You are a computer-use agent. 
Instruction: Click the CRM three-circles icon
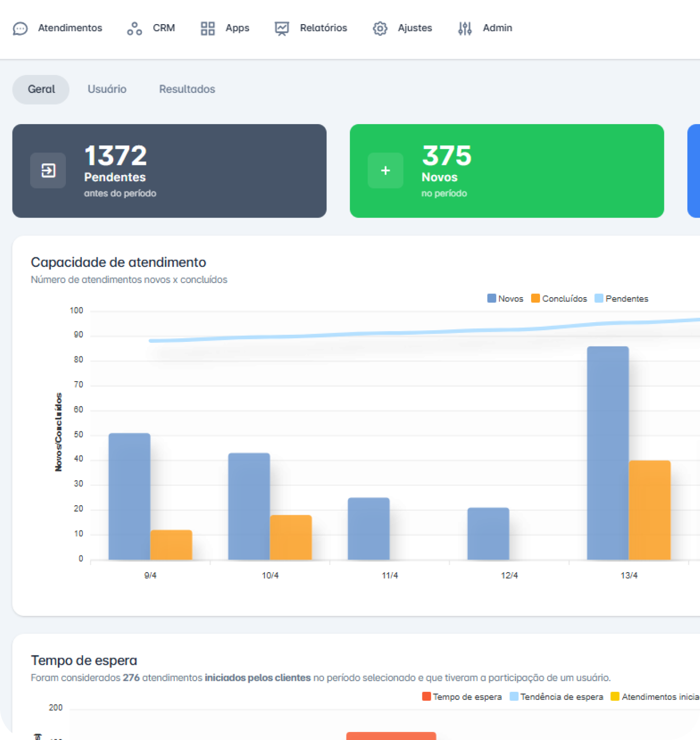pyautogui.click(x=134, y=29)
